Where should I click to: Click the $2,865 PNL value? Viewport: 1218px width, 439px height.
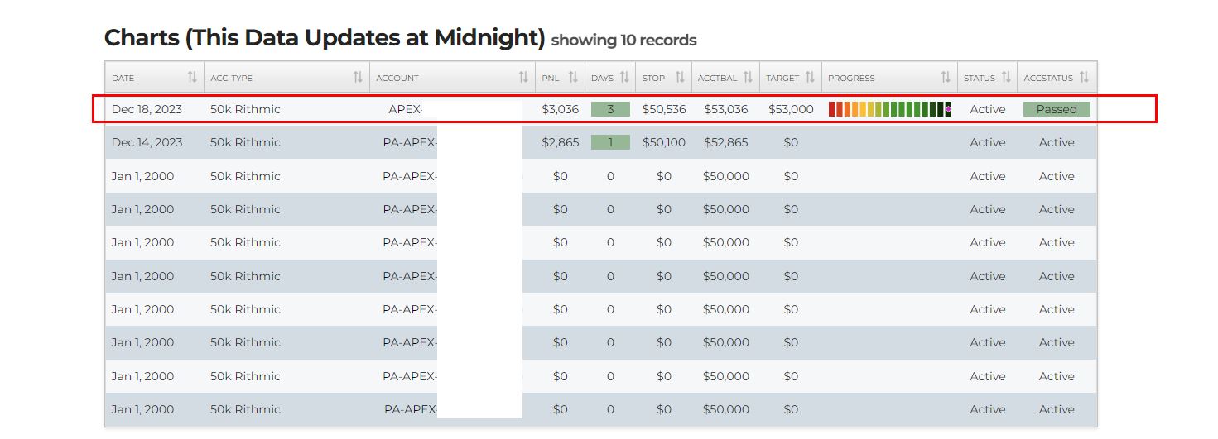(560, 142)
